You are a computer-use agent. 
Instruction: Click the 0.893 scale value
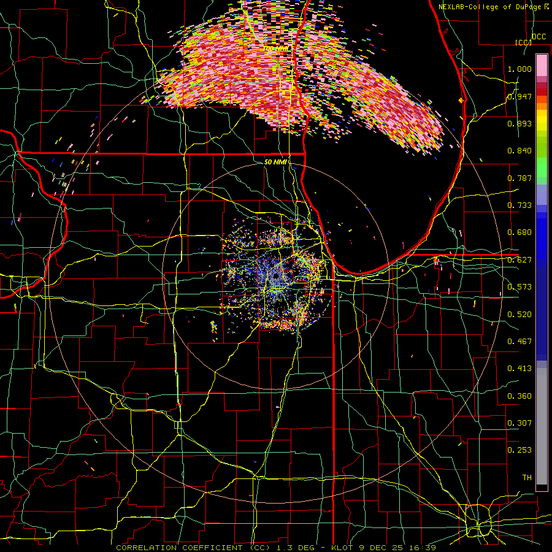(x=519, y=123)
